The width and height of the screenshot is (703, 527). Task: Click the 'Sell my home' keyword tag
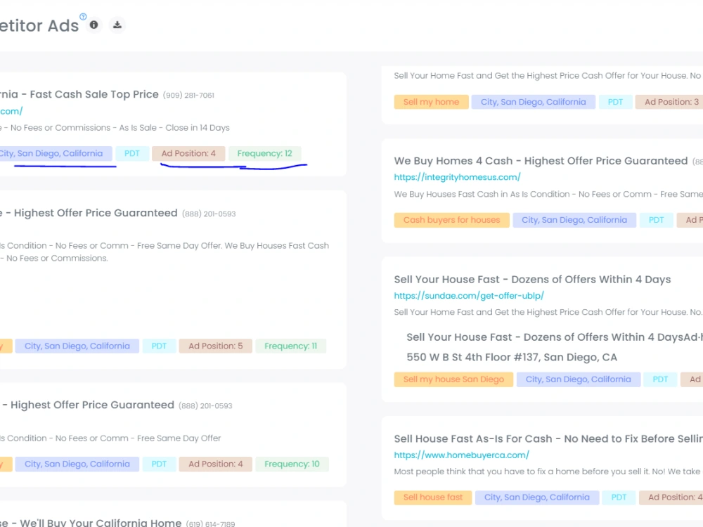point(432,102)
